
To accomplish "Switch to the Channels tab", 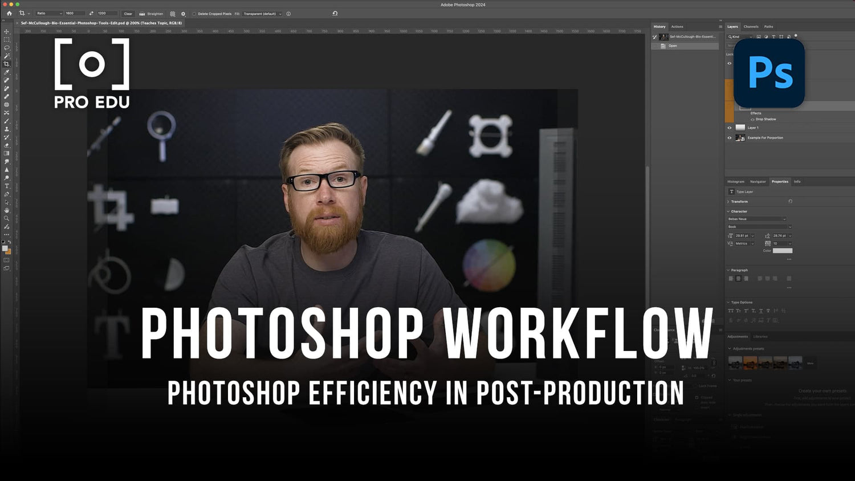I will pos(751,26).
